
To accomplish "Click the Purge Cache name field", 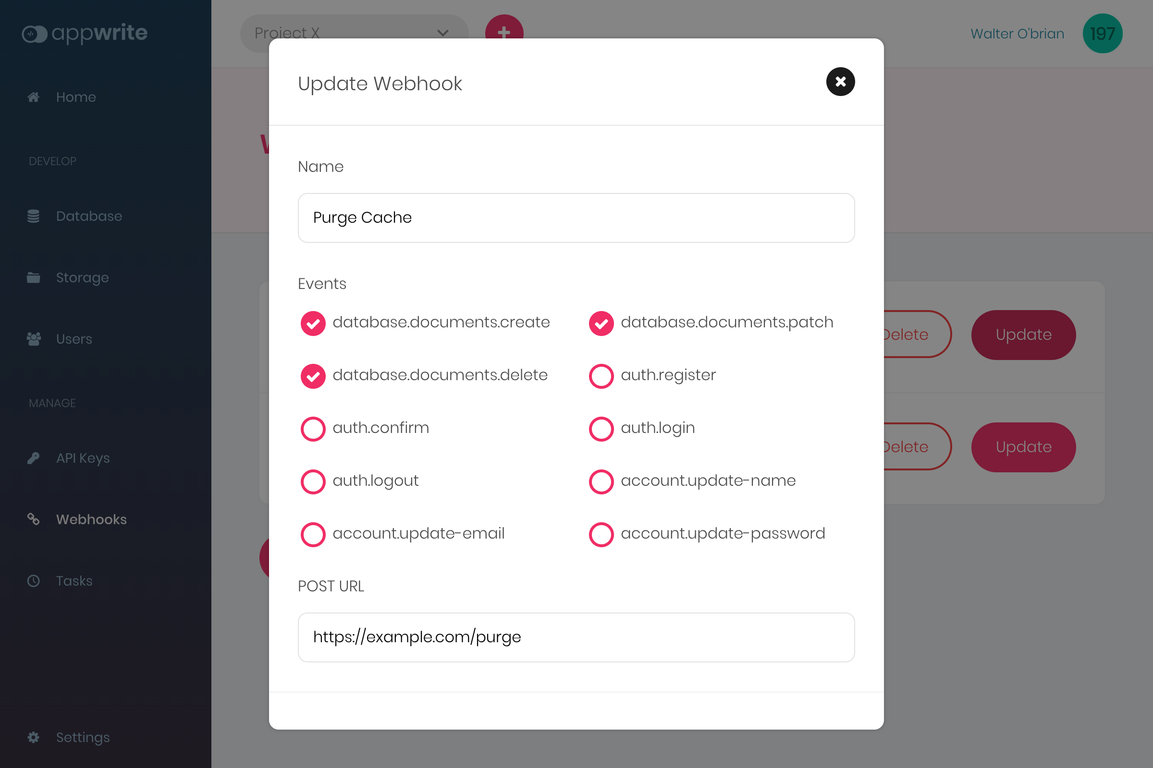I will [576, 218].
